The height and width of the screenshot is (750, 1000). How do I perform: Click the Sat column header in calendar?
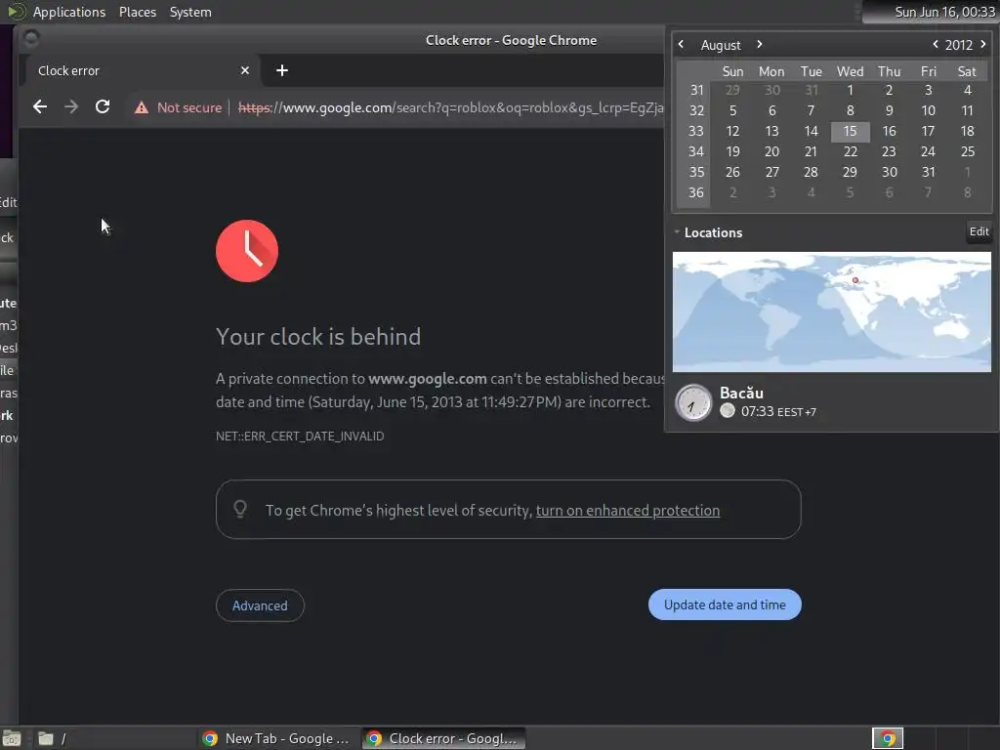pyautogui.click(x=967, y=71)
